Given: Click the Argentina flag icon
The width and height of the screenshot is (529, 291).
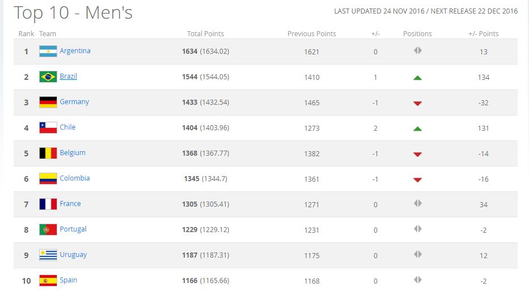Looking at the screenshot, I should 48,51.
